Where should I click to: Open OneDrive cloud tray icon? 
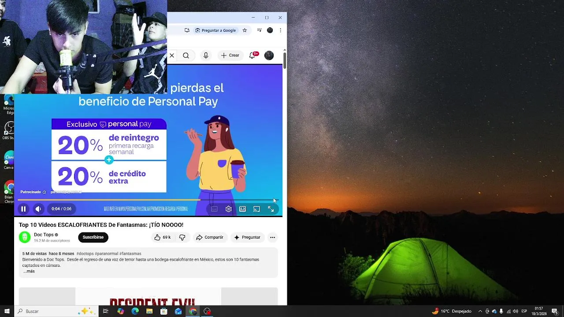coord(494,311)
